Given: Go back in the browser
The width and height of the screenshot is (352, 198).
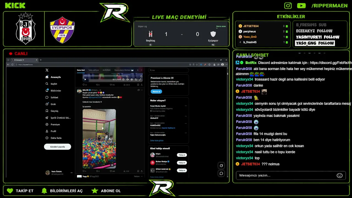Looking at the screenshot, I should click(x=8, y=65).
